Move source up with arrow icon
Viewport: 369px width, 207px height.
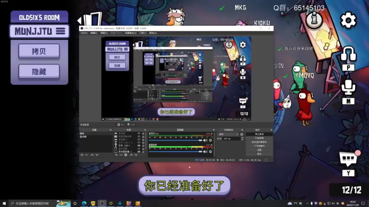click(131, 155)
